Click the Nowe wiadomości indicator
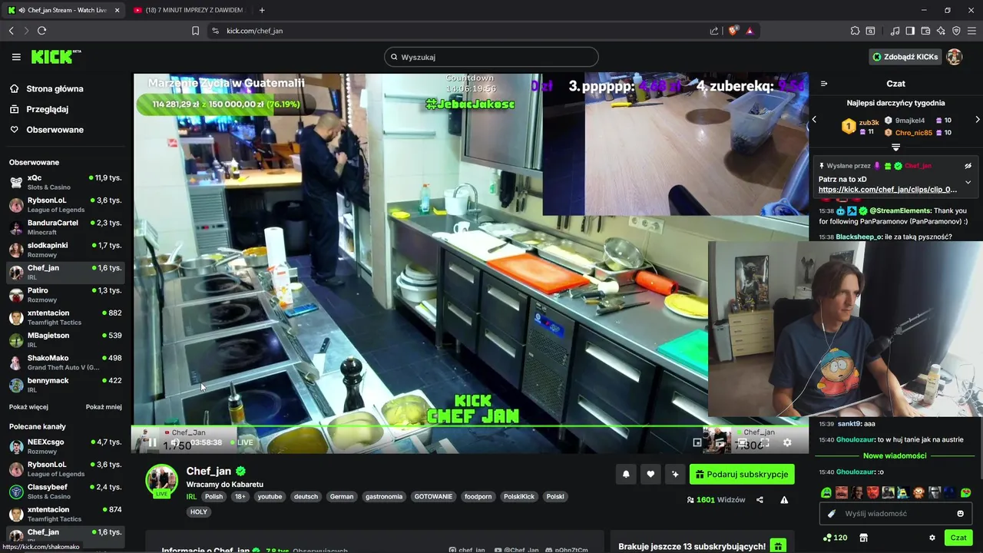This screenshot has height=553, width=983. click(895, 455)
